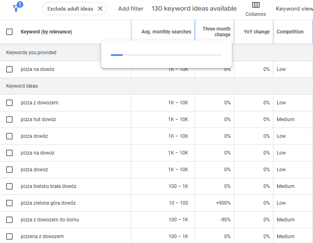Click the 130 keyword ideas available text
The width and height of the screenshot is (313, 243).
194,9
